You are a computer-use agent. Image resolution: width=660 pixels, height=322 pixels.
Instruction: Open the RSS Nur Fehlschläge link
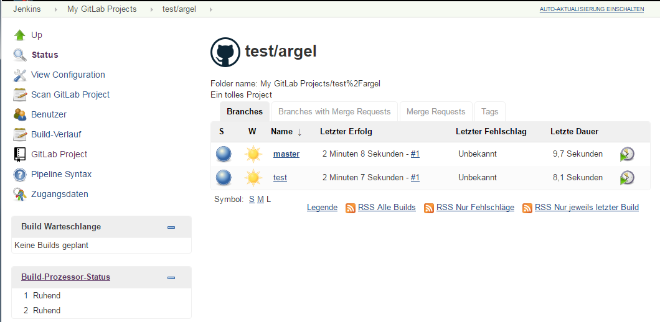(x=475, y=207)
